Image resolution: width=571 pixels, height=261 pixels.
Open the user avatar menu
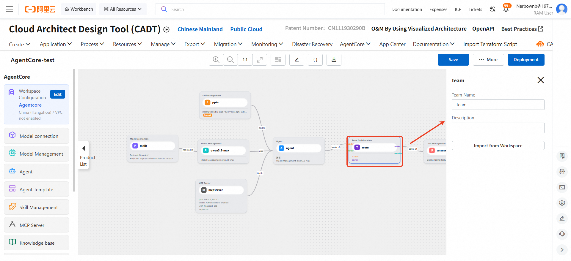(561, 9)
